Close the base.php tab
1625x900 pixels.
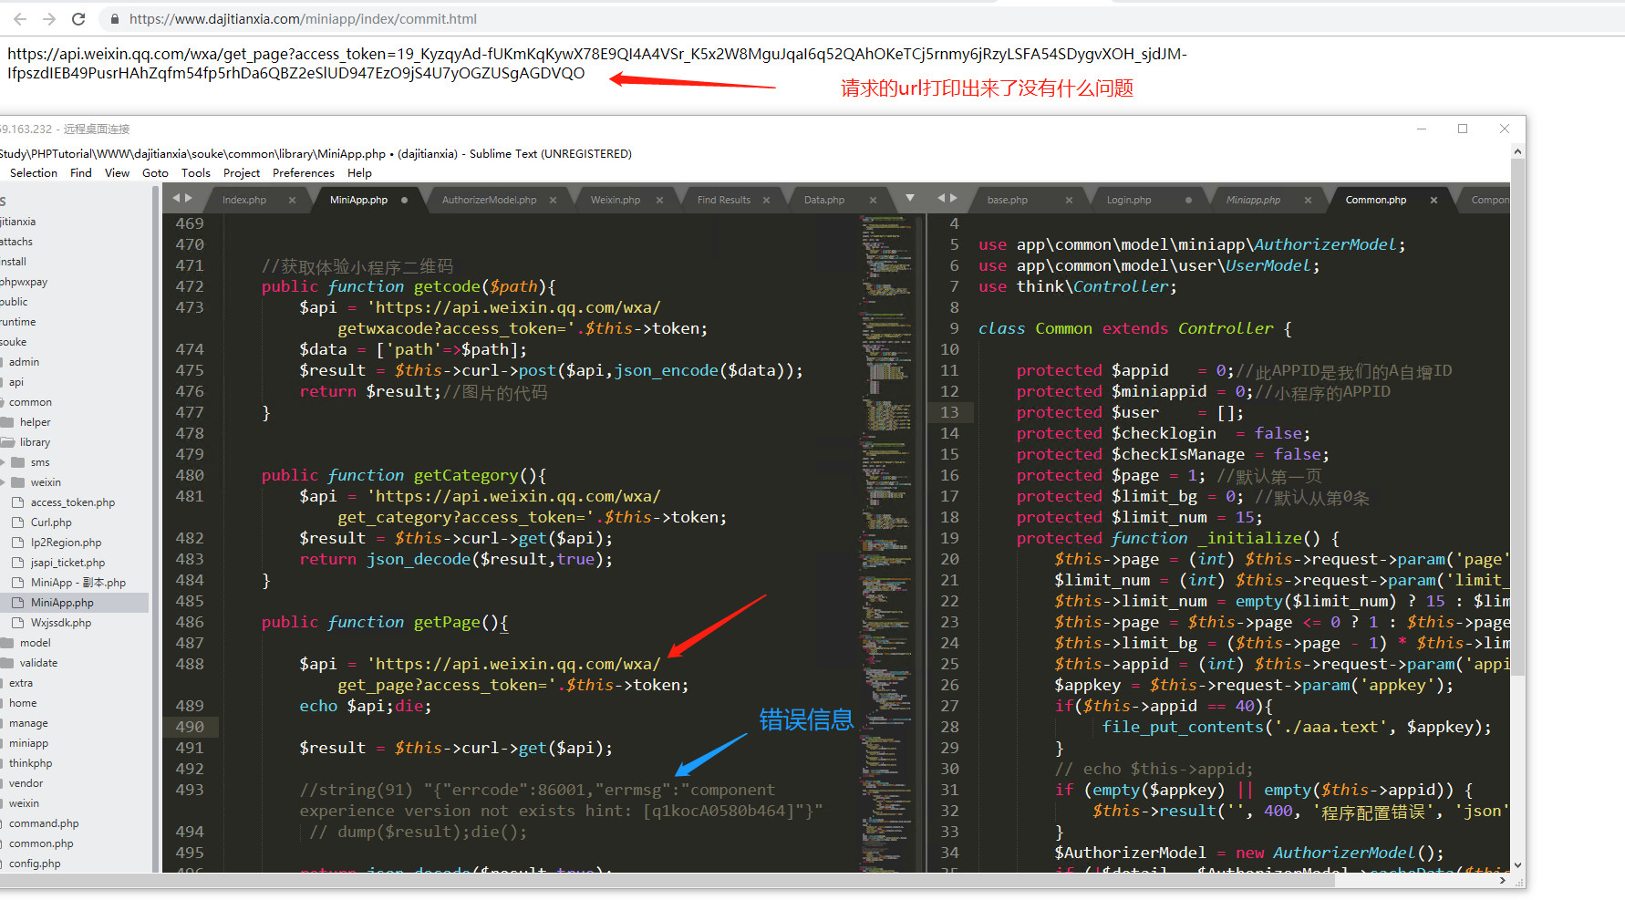click(1069, 200)
